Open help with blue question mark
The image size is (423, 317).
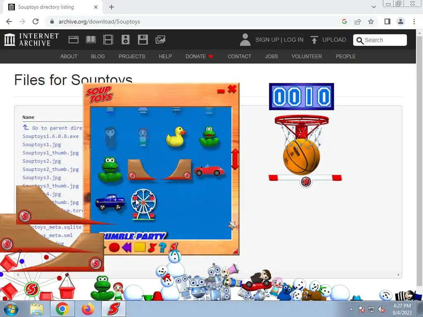pos(162,247)
